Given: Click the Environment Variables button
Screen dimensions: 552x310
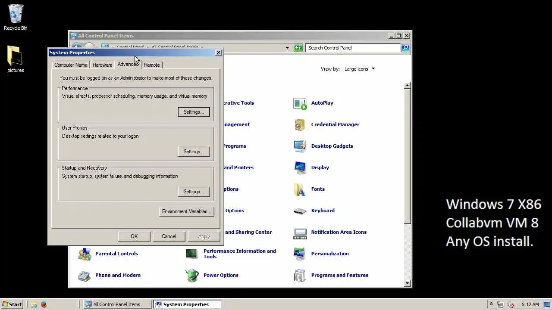Looking at the screenshot, I should [x=186, y=211].
